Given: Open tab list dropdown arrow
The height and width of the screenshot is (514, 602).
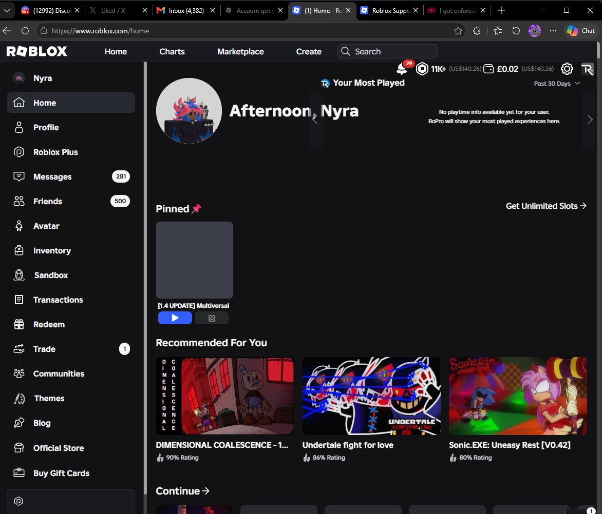Looking at the screenshot, I should pos(7,10).
